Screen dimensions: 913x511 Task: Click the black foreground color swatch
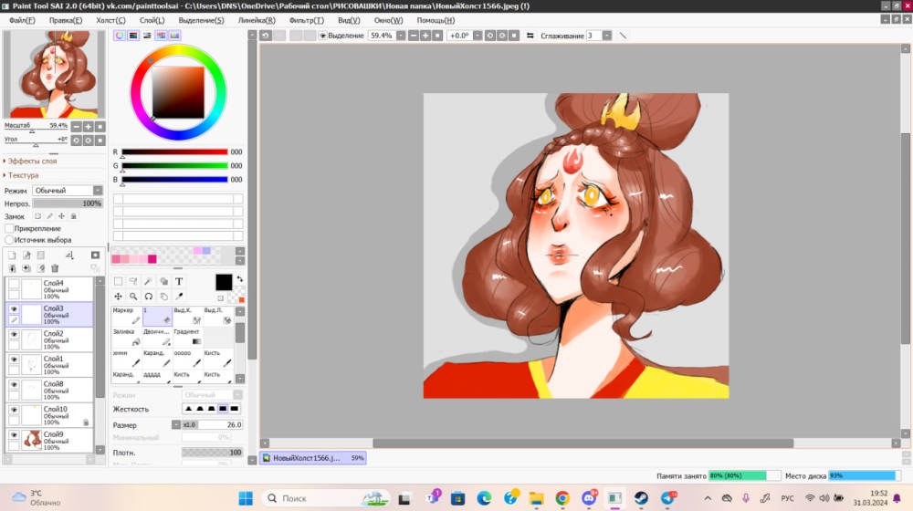(x=224, y=282)
